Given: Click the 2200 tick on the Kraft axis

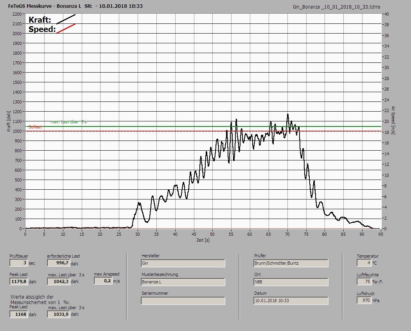Looking at the screenshot, I should pos(17,14).
